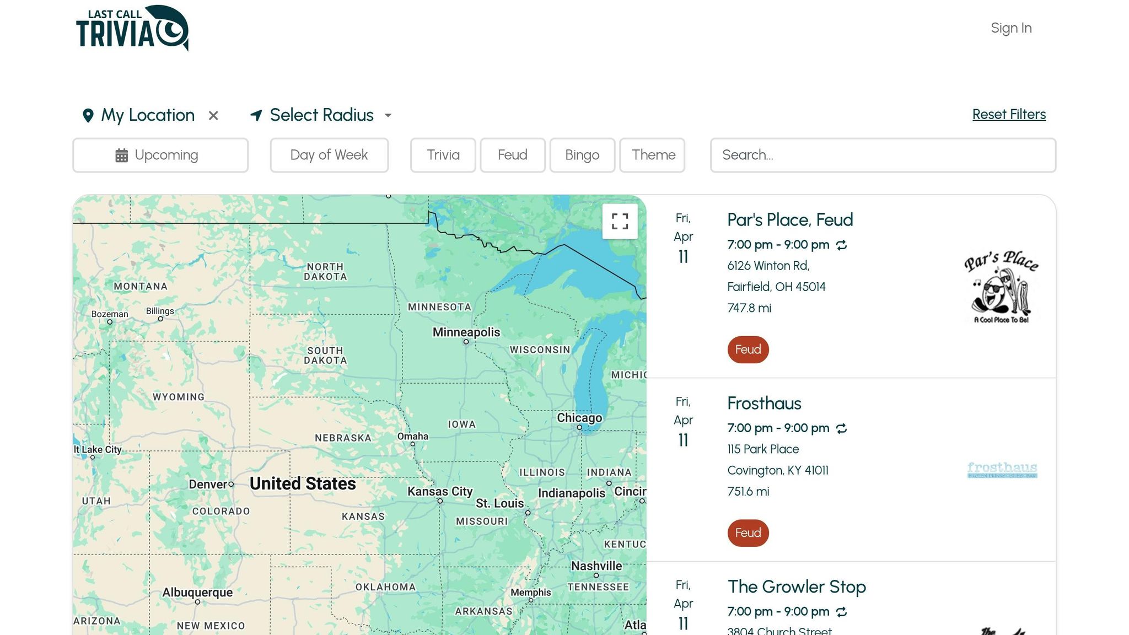Click Billings label on the map
1129x635 pixels.
[160, 311]
